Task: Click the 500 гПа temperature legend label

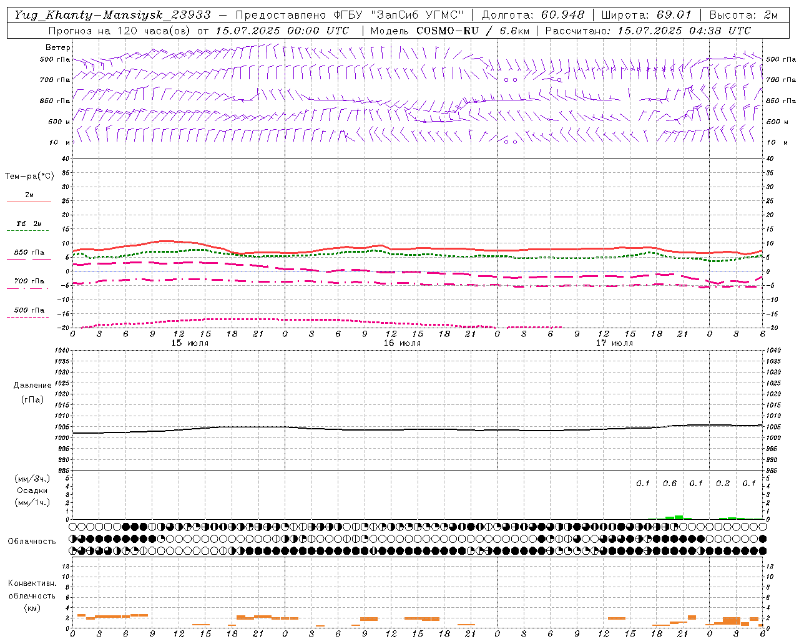Action: coord(29,310)
